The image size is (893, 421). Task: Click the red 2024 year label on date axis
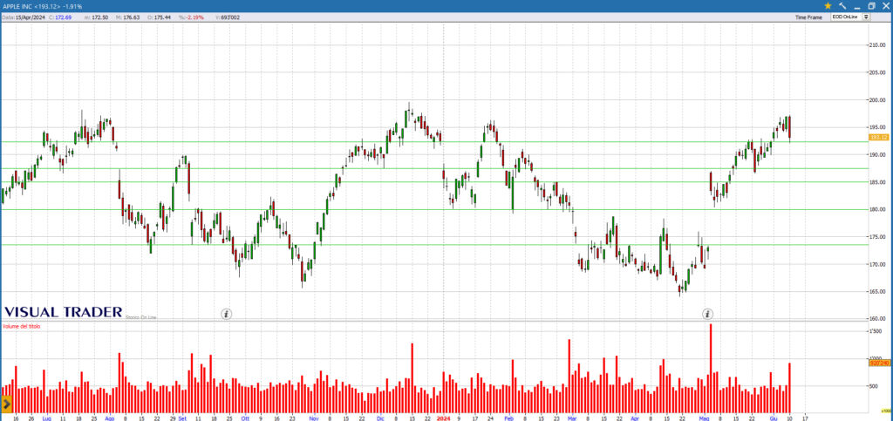(443, 418)
